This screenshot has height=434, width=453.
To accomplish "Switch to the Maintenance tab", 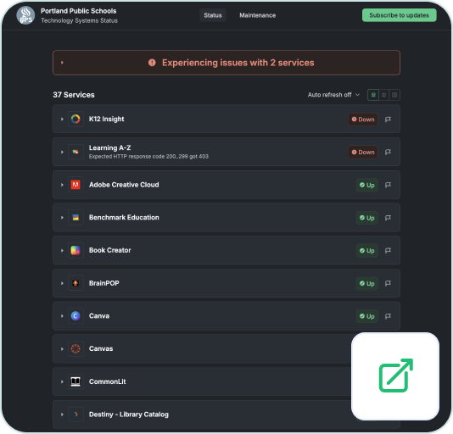I will [257, 15].
